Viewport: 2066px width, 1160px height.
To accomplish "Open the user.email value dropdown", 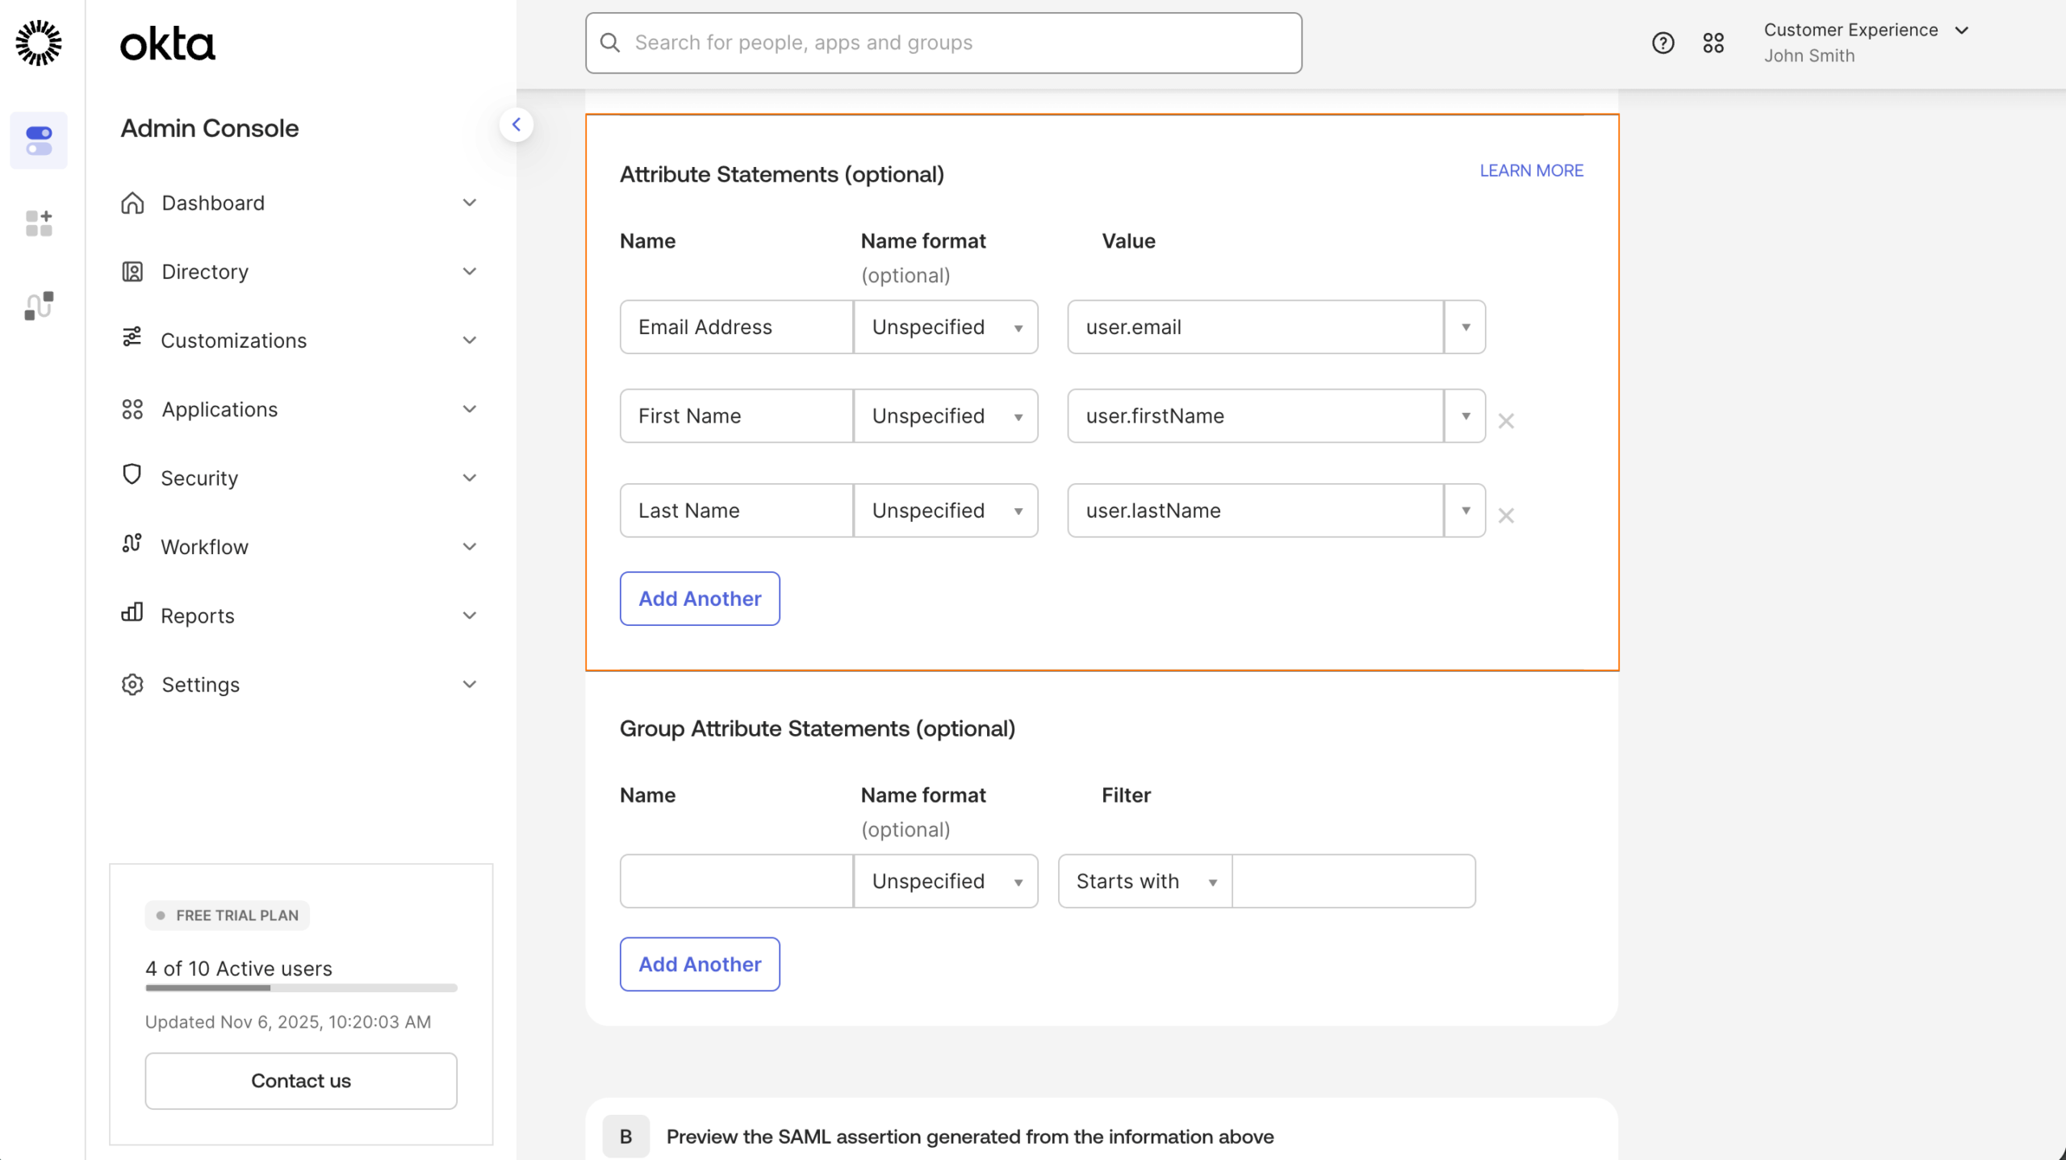I will coord(1463,327).
